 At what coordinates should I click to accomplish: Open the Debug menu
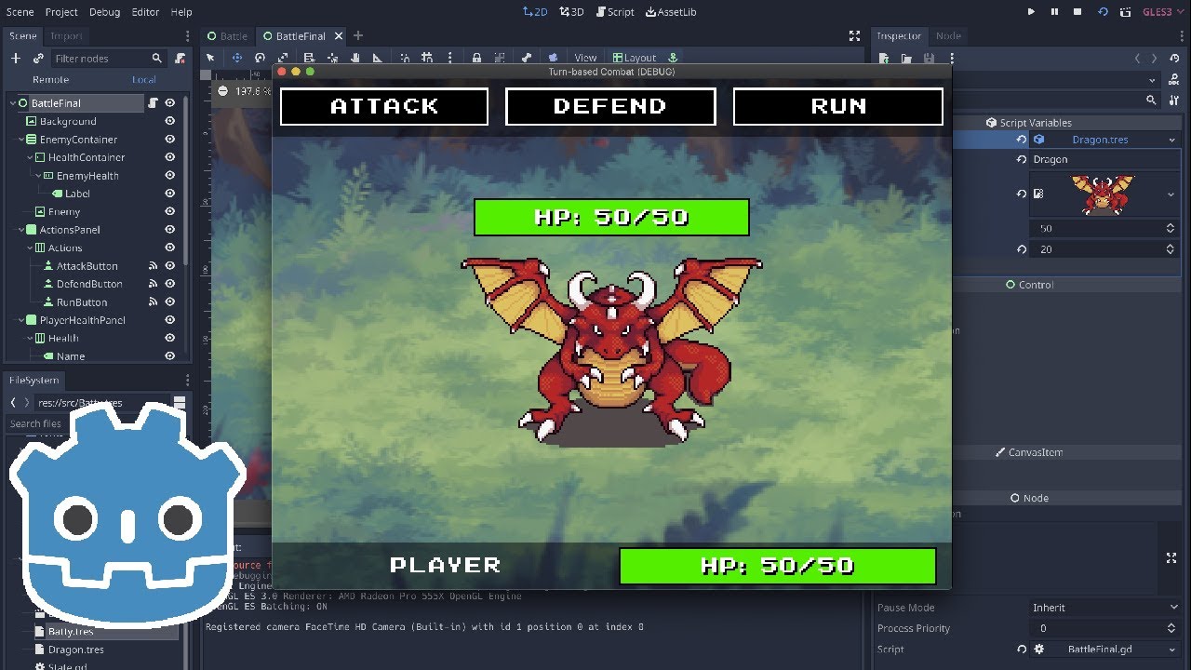(104, 12)
